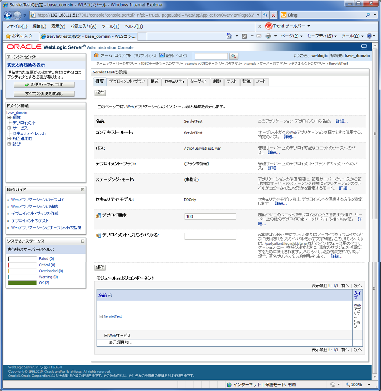381x391 pixels.
Task: Click the zoom level magnifier in status bar
Action: (x=348, y=384)
